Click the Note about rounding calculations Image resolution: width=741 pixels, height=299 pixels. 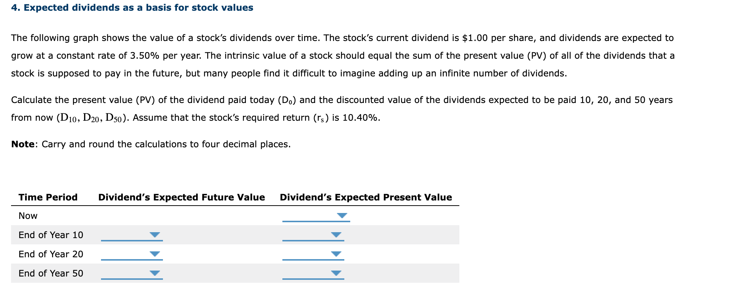point(151,144)
